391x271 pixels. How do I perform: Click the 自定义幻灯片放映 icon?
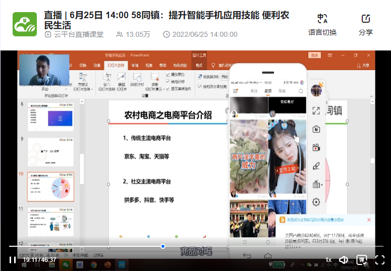pyautogui.click(x=83, y=77)
